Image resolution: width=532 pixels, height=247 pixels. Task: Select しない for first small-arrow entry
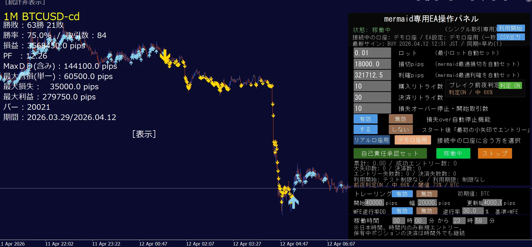(401, 129)
